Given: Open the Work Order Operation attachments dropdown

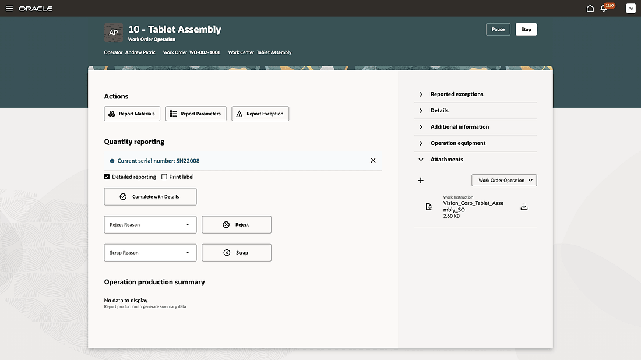Looking at the screenshot, I should 504,180.
